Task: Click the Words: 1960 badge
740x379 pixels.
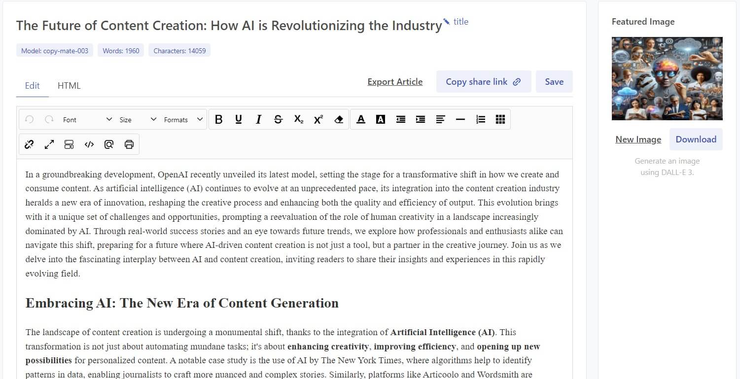Action: [x=121, y=50]
